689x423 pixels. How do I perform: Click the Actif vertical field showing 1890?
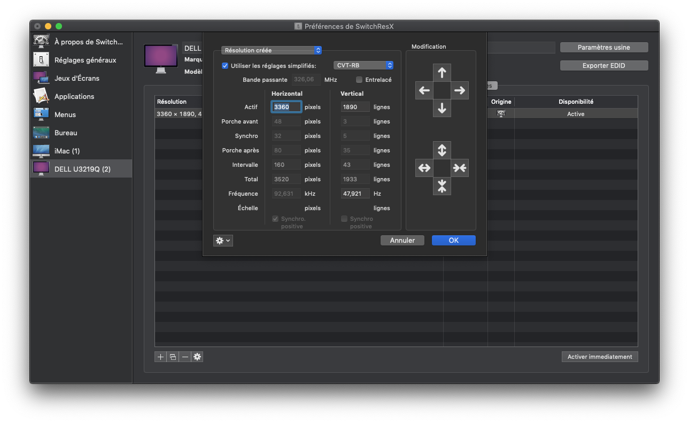pyautogui.click(x=355, y=107)
